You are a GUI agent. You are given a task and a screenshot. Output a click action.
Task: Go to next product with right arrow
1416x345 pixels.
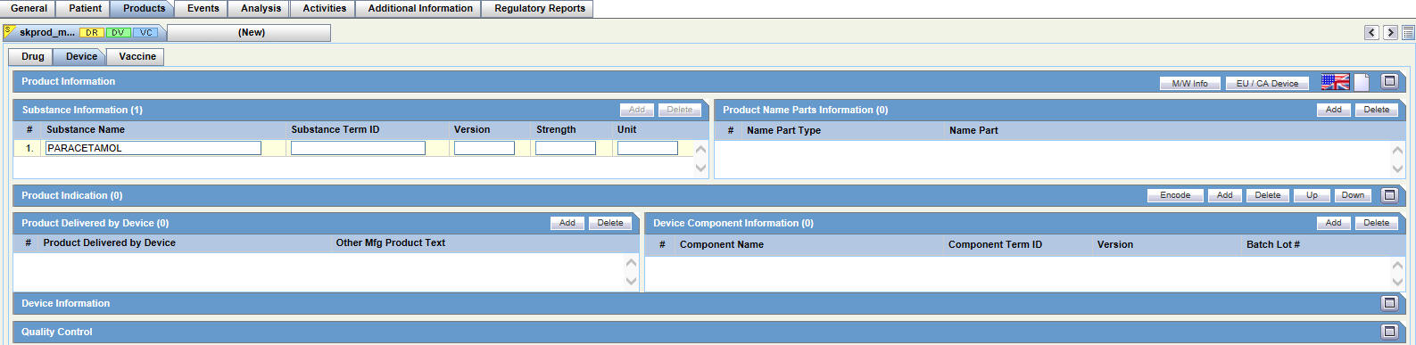click(1390, 33)
